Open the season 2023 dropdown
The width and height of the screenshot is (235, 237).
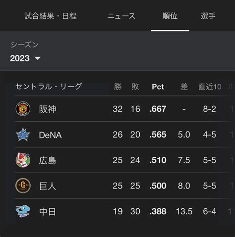(25, 58)
